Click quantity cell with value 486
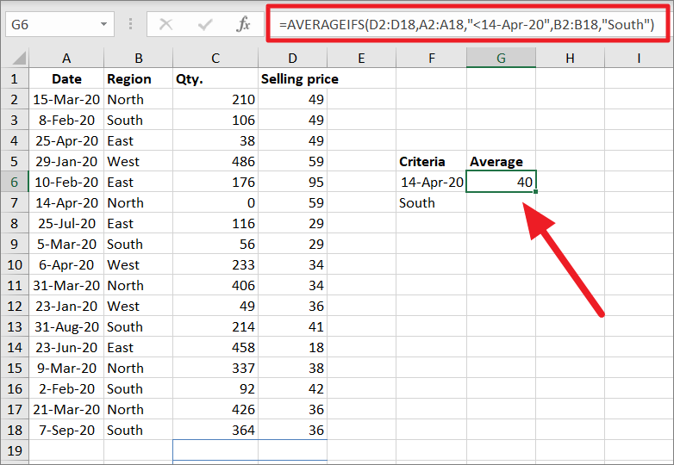The image size is (674, 465). [x=215, y=161]
